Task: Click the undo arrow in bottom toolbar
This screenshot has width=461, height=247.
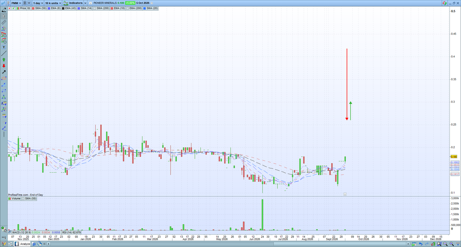Action: click(x=421, y=244)
